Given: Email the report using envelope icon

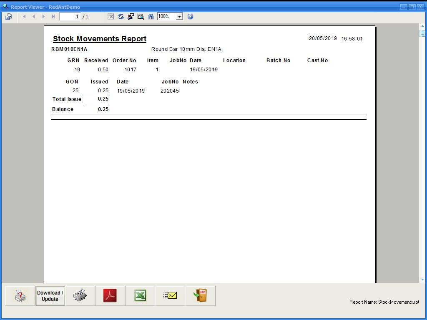Looking at the screenshot, I should 170,296.
